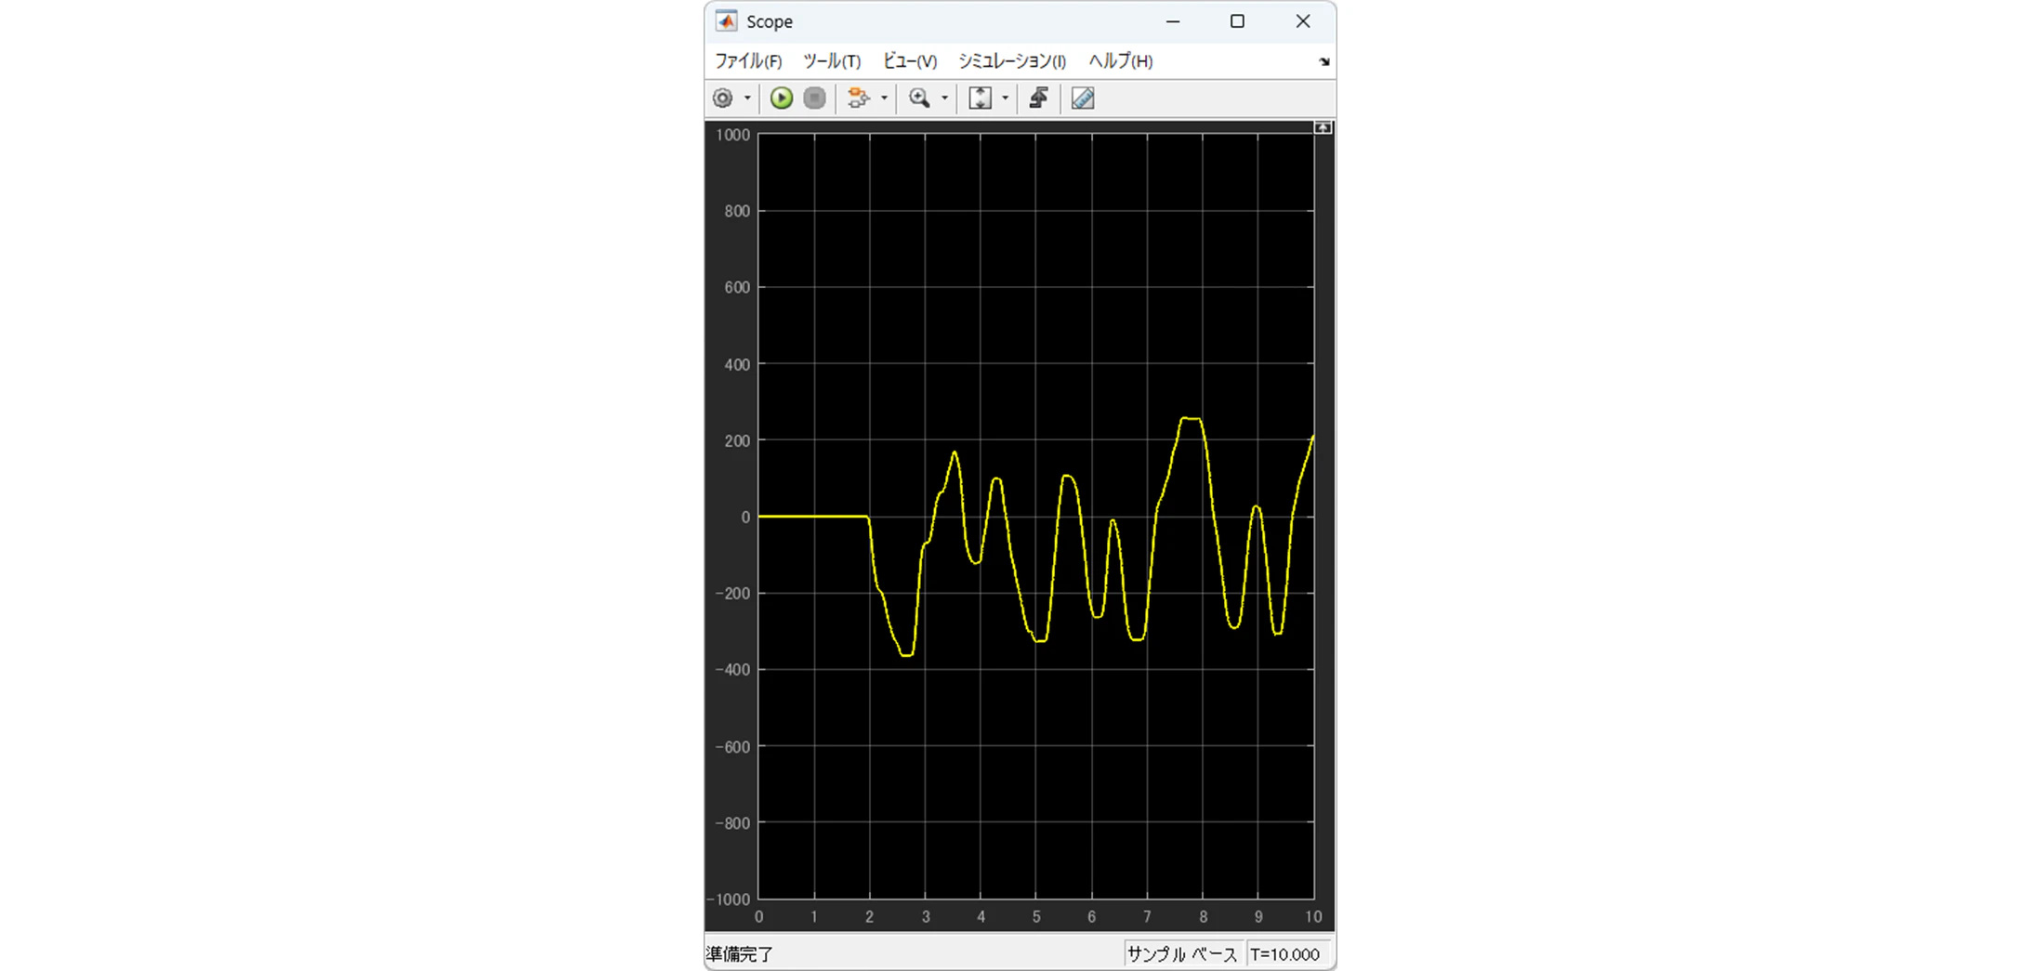Image resolution: width=2041 pixels, height=971 pixels.
Task: Click the MATLAB logo in Scope title bar
Action: click(x=726, y=21)
